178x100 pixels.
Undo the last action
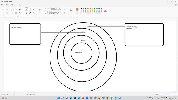(x=16, y=5)
